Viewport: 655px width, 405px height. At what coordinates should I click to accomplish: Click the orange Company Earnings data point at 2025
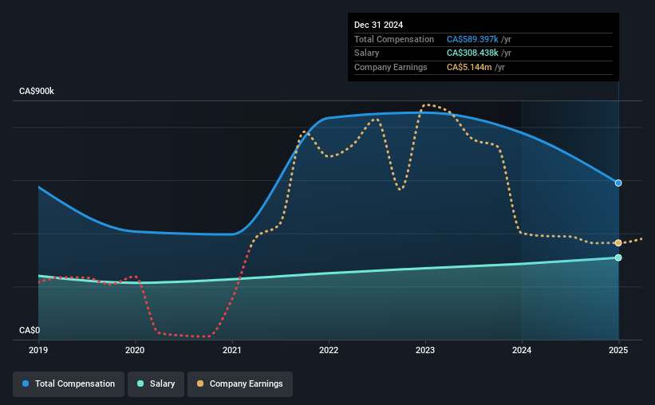(618, 243)
